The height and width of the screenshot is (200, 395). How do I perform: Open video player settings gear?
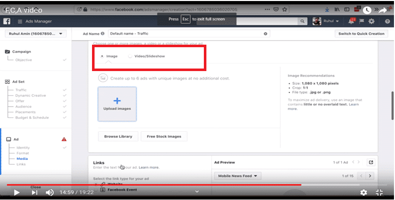click(x=363, y=192)
